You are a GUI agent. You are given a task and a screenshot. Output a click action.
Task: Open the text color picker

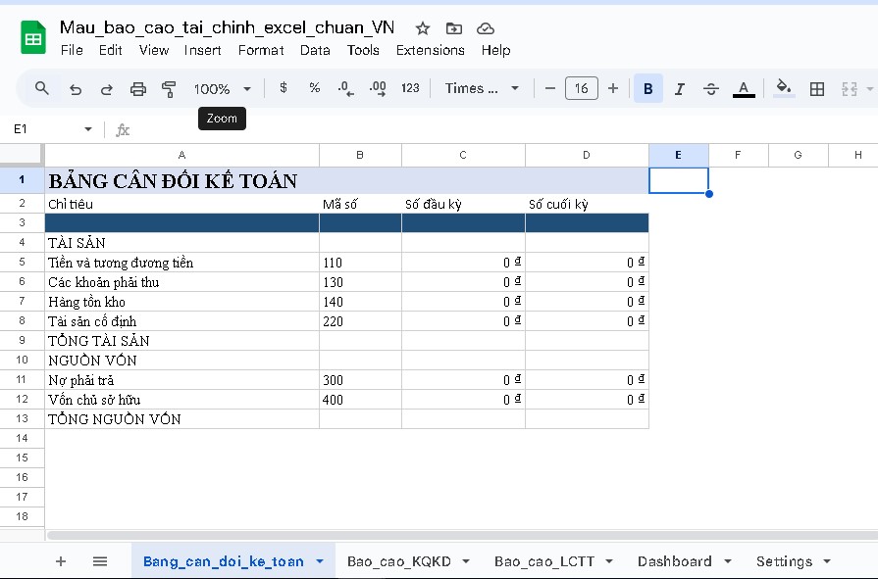point(744,88)
